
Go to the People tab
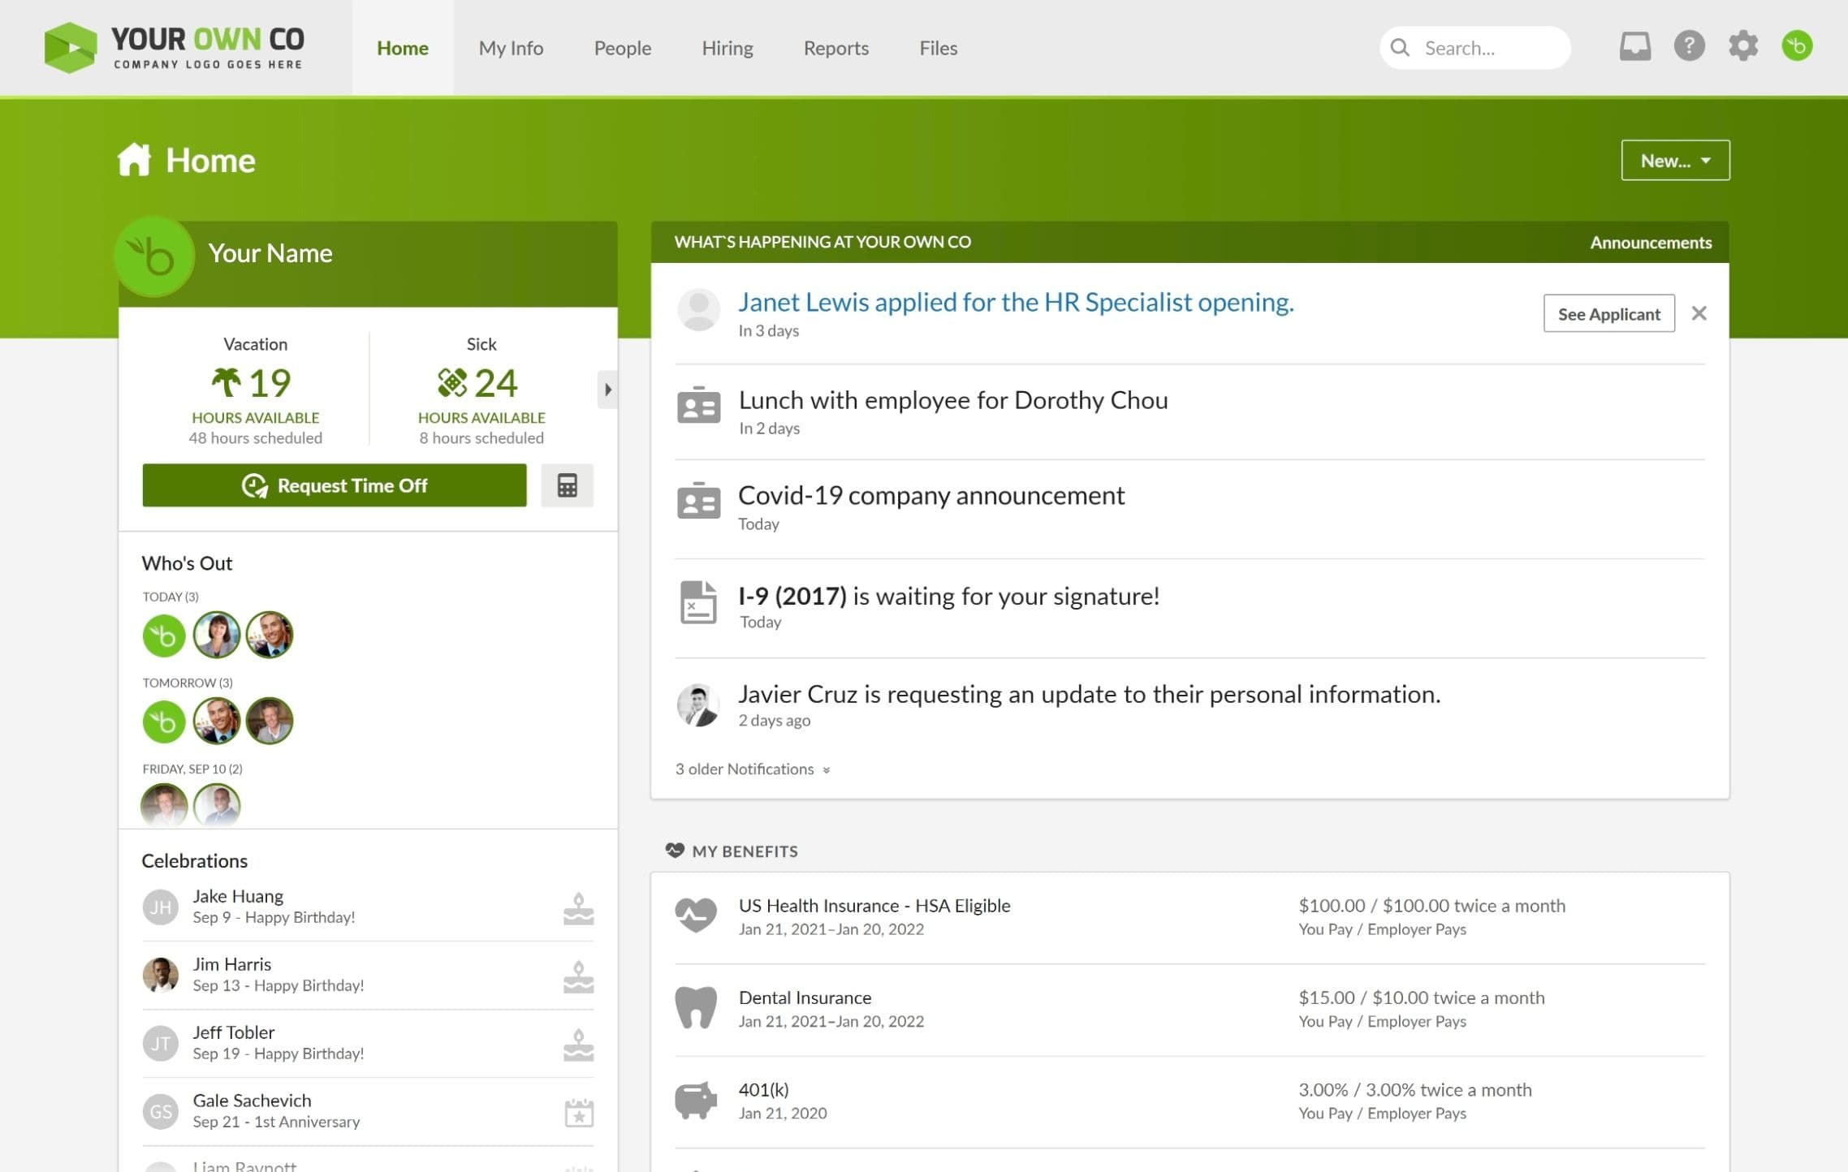622,48
